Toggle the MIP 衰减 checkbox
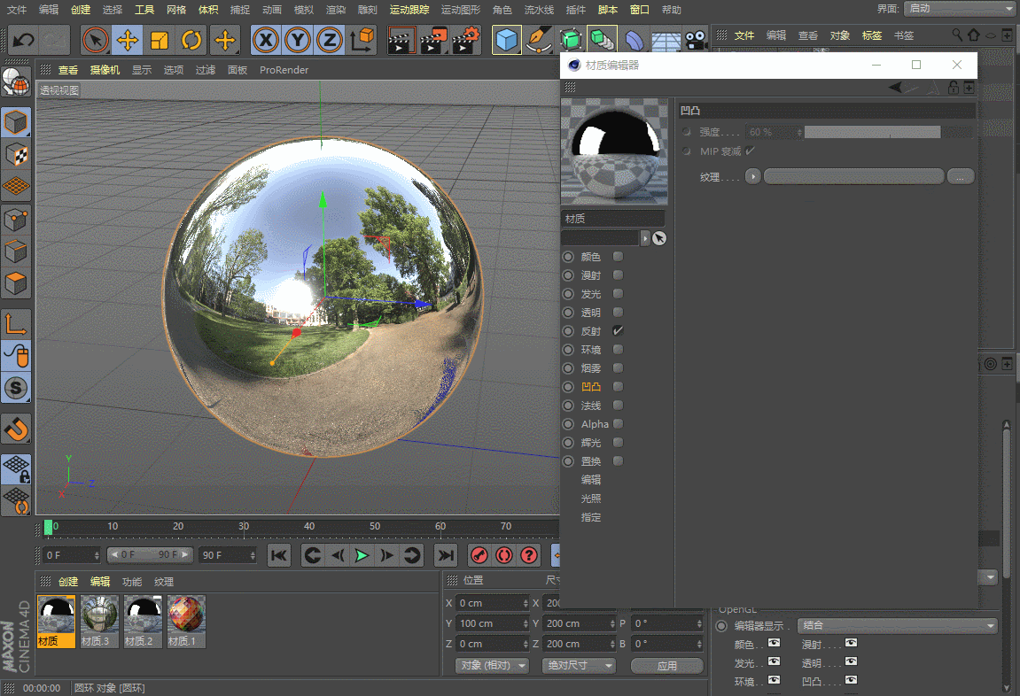The width and height of the screenshot is (1020, 696). (750, 151)
